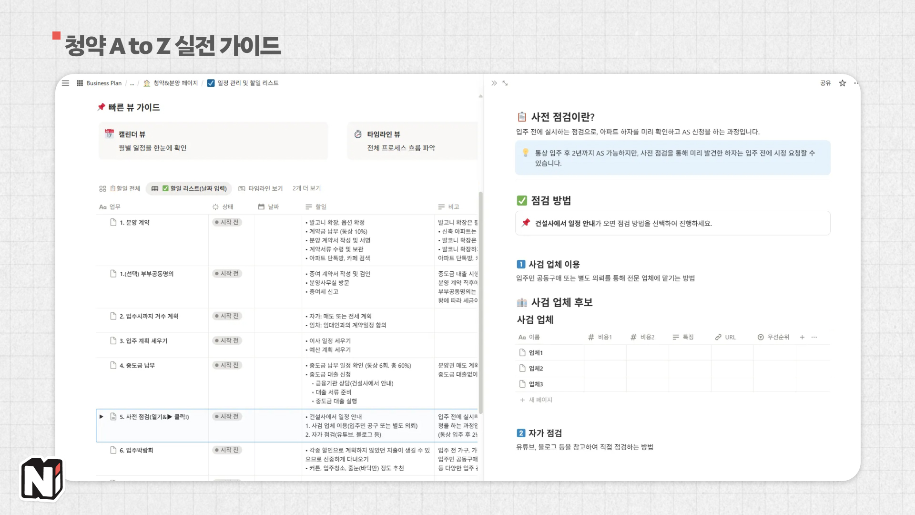The height and width of the screenshot is (515, 915).
Task: Expand the side peek with the diagonal arrow icon
Action: pyautogui.click(x=505, y=83)
